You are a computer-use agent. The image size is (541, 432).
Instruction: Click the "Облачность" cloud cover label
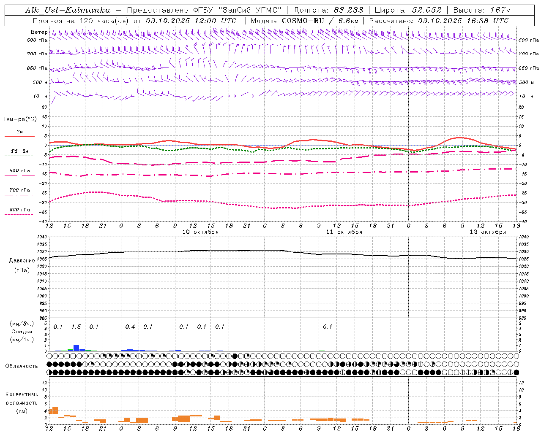22,366
